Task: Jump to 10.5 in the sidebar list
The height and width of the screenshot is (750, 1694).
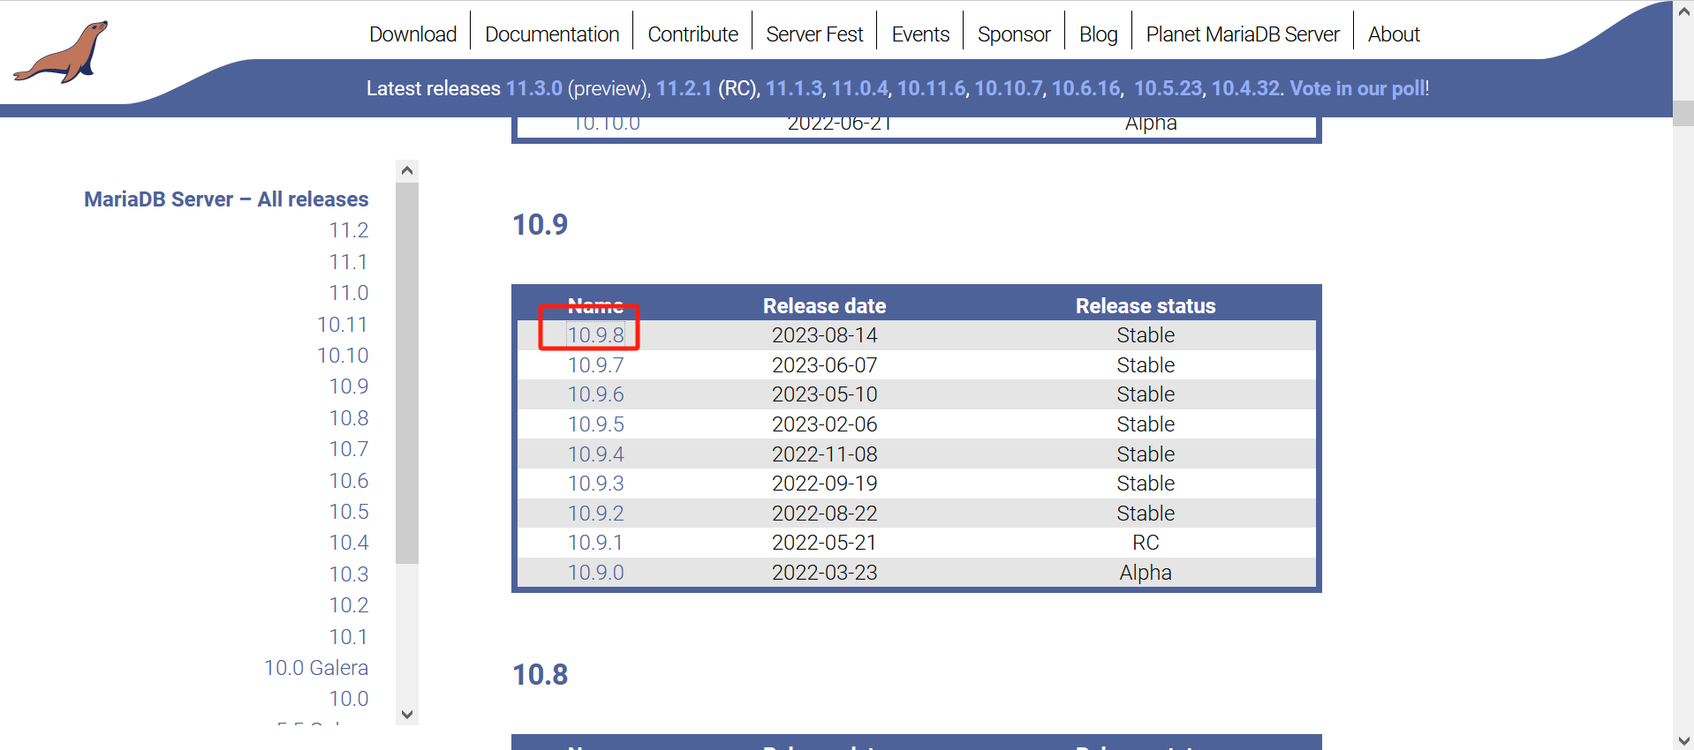Action: click(349, 512)
